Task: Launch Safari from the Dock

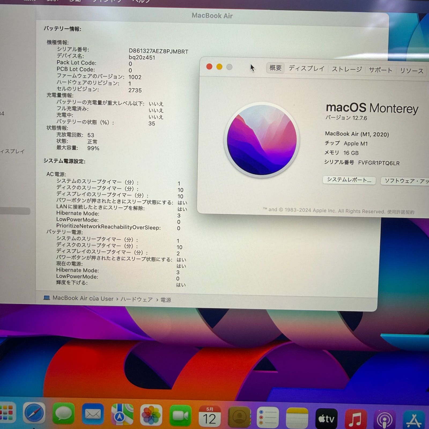Action: [34, 413]
